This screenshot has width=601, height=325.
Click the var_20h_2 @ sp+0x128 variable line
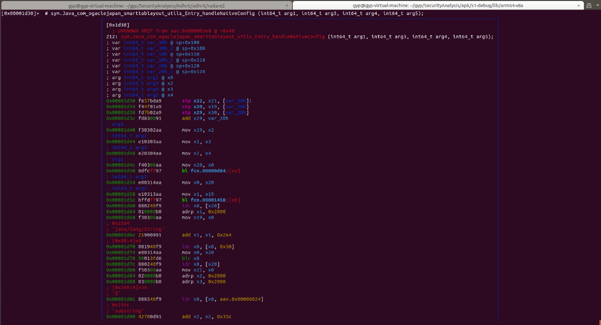(x=156, y=72)
